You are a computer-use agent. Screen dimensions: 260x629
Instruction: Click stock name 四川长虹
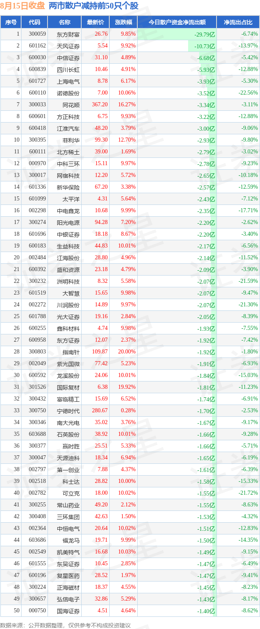[x=68, y=69]
